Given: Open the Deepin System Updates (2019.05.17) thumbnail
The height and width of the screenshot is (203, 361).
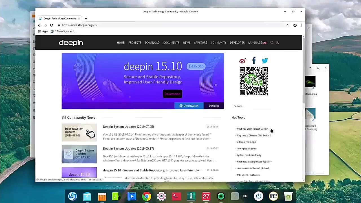Looking at the screenshot, I should pyautogui.click(x=79, y=154).
